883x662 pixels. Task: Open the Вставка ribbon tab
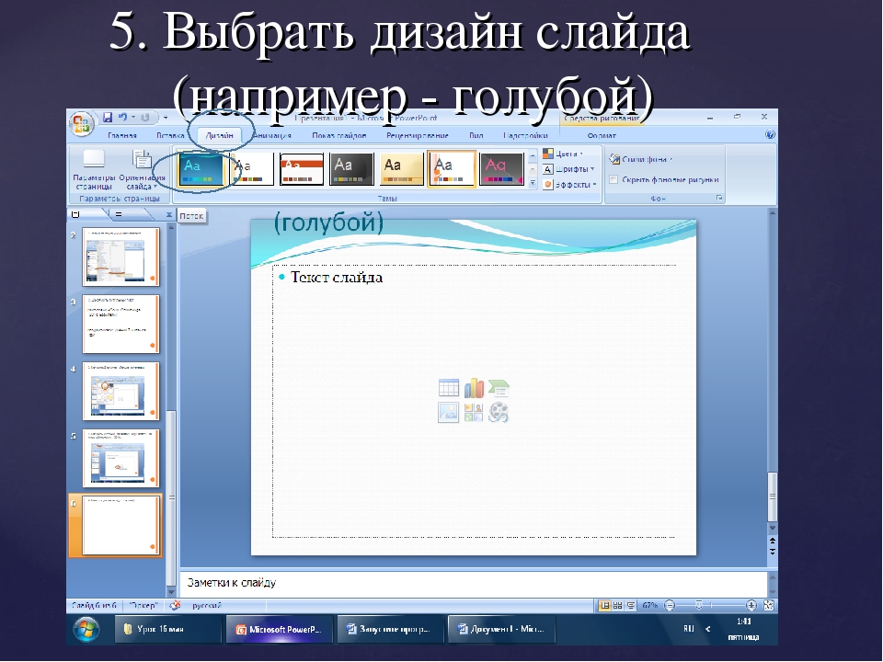click(170, 135)
